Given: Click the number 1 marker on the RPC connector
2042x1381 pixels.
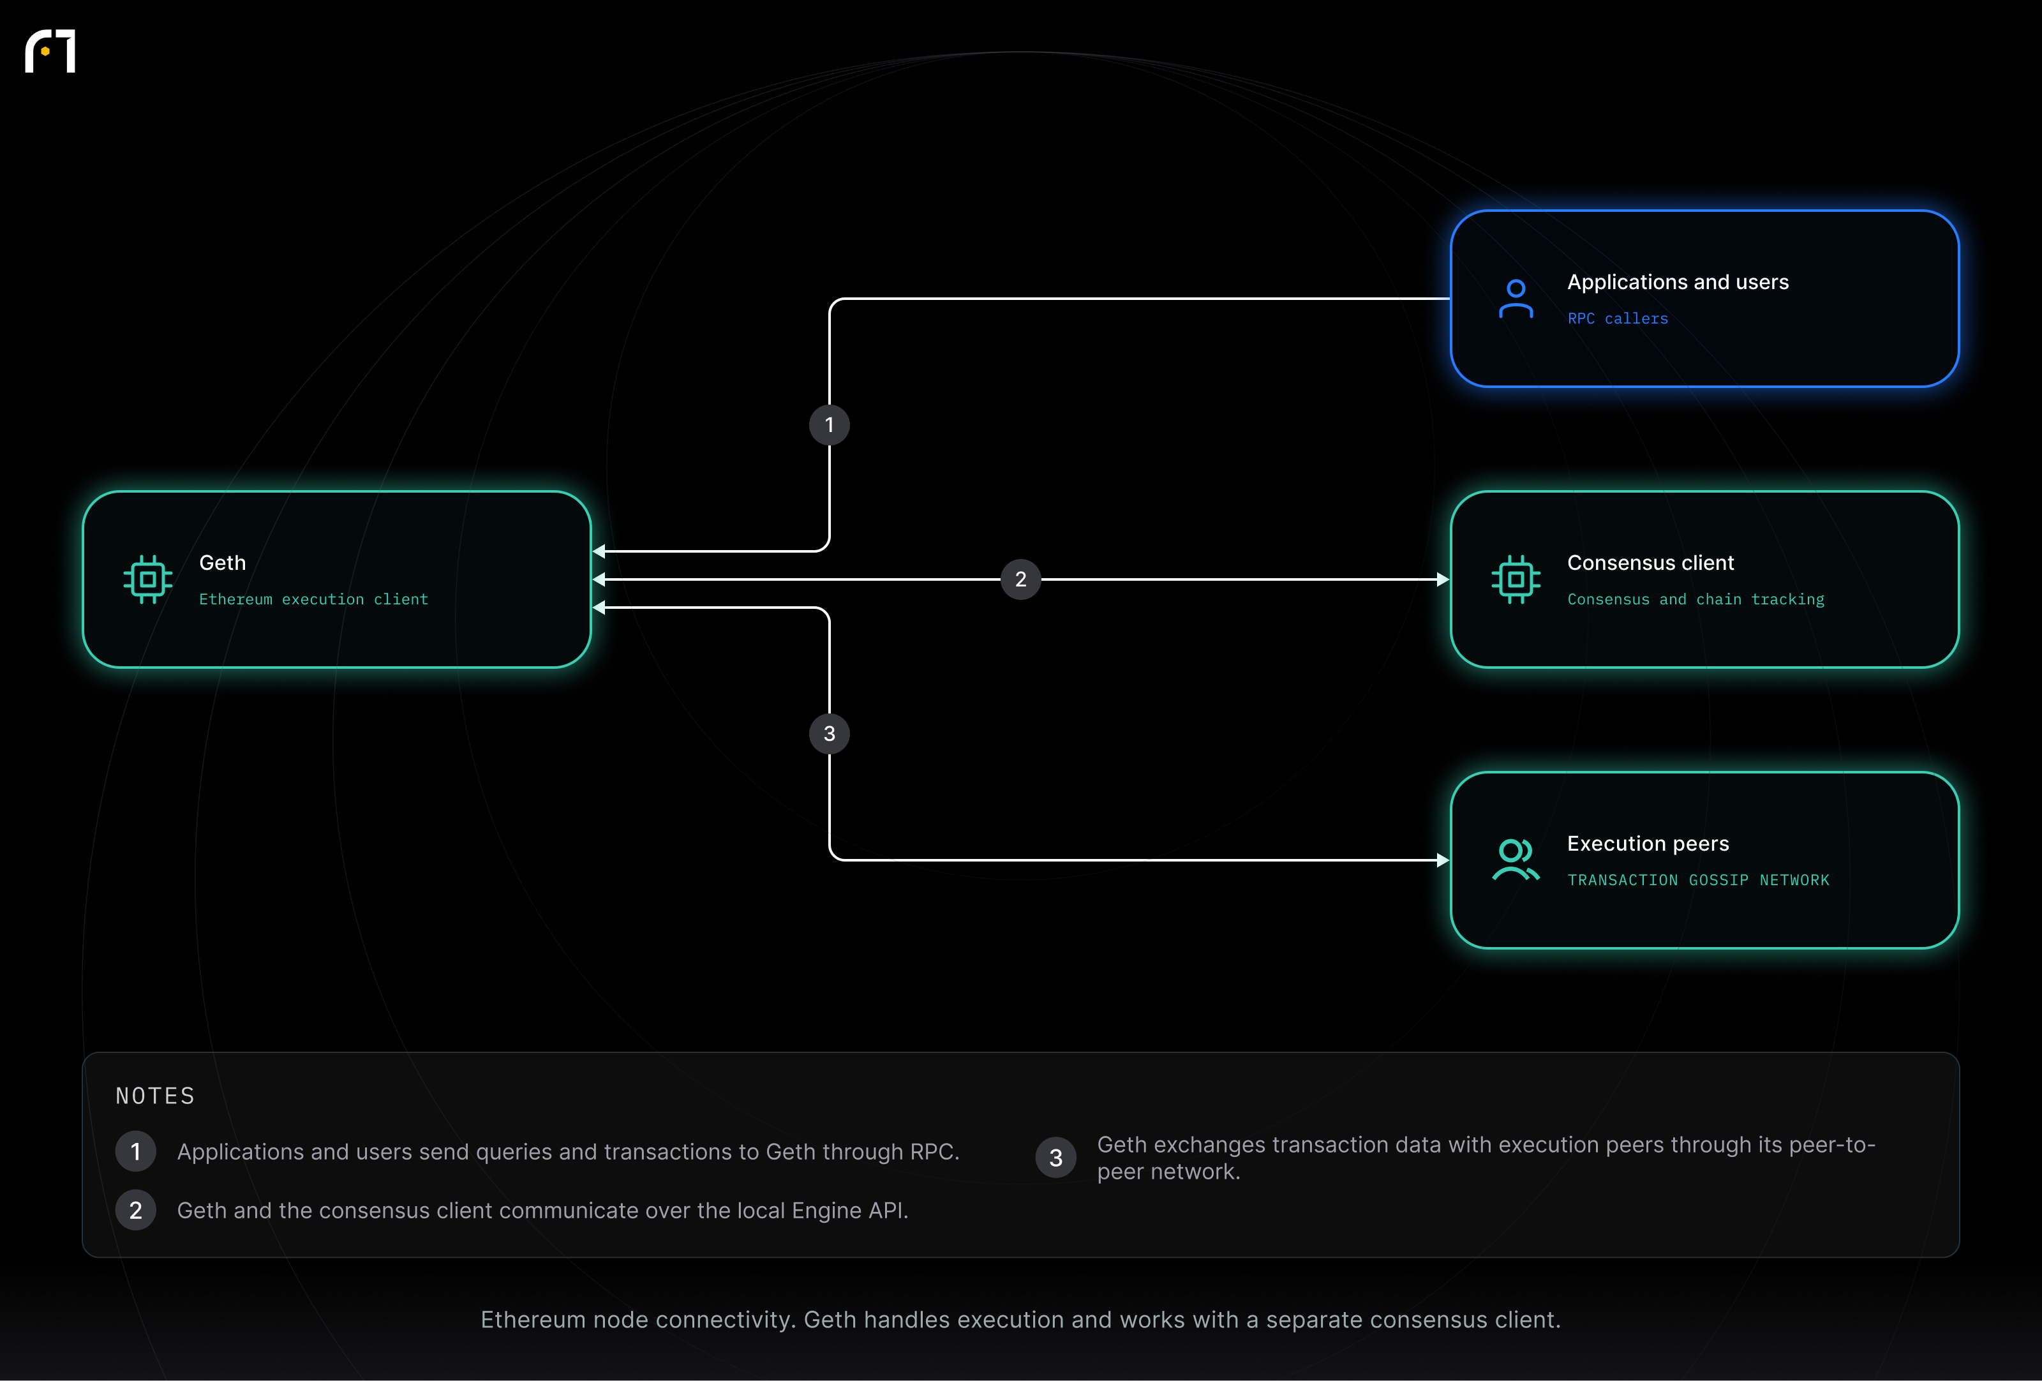Looking at the screenshot, I should pos(830,425).
